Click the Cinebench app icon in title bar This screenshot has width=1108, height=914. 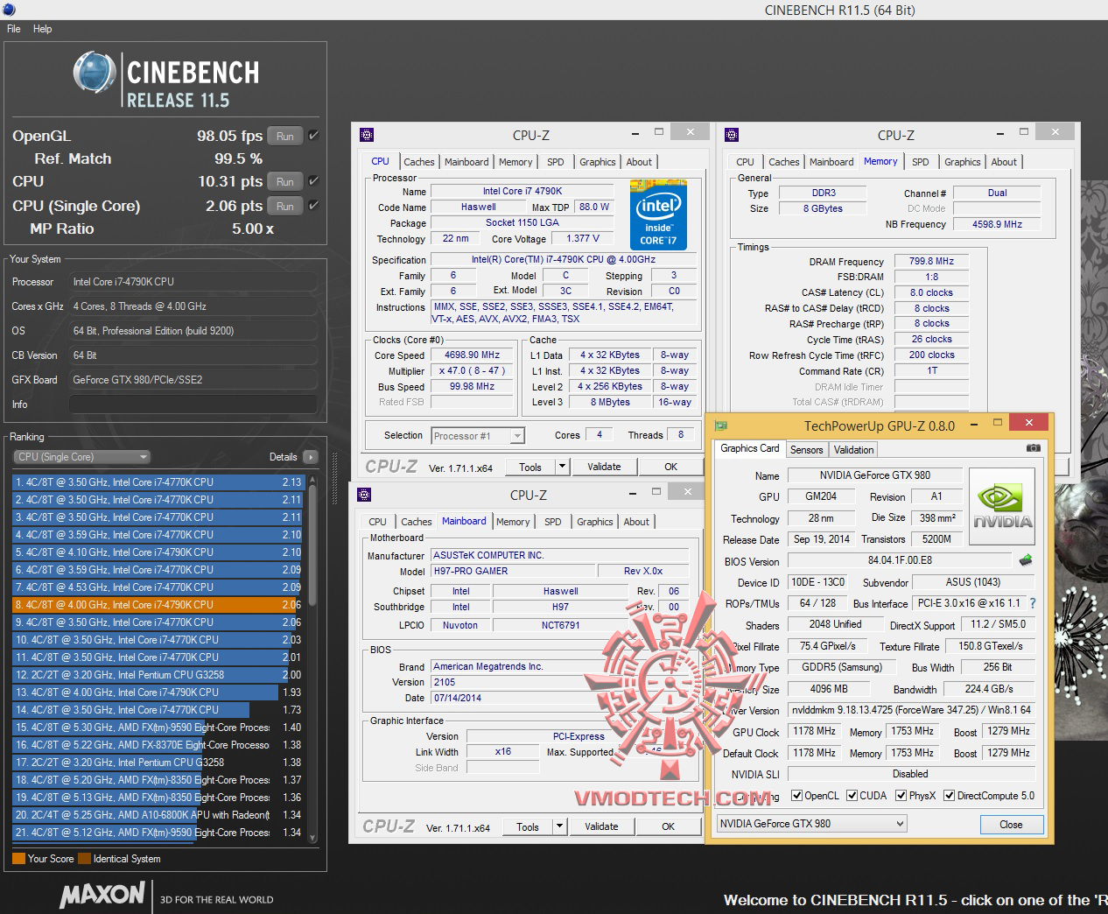tap(8, 8)
